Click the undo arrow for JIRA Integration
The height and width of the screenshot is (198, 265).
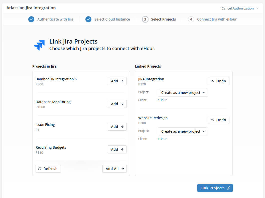pos(212,81)
